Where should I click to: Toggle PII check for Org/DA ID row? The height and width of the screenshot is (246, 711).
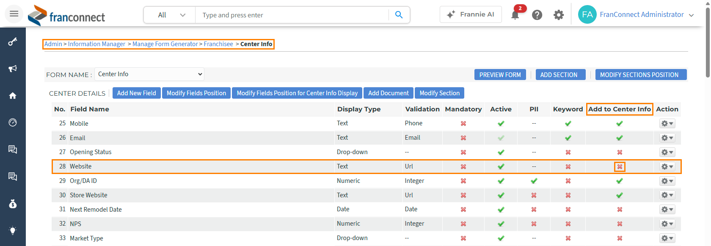pyautogui.click(x=534, y=181)
